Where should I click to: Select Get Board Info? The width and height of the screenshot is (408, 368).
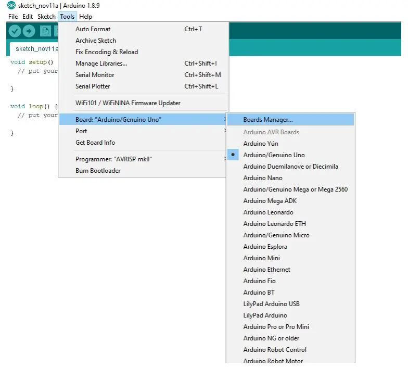pos(95,143)
